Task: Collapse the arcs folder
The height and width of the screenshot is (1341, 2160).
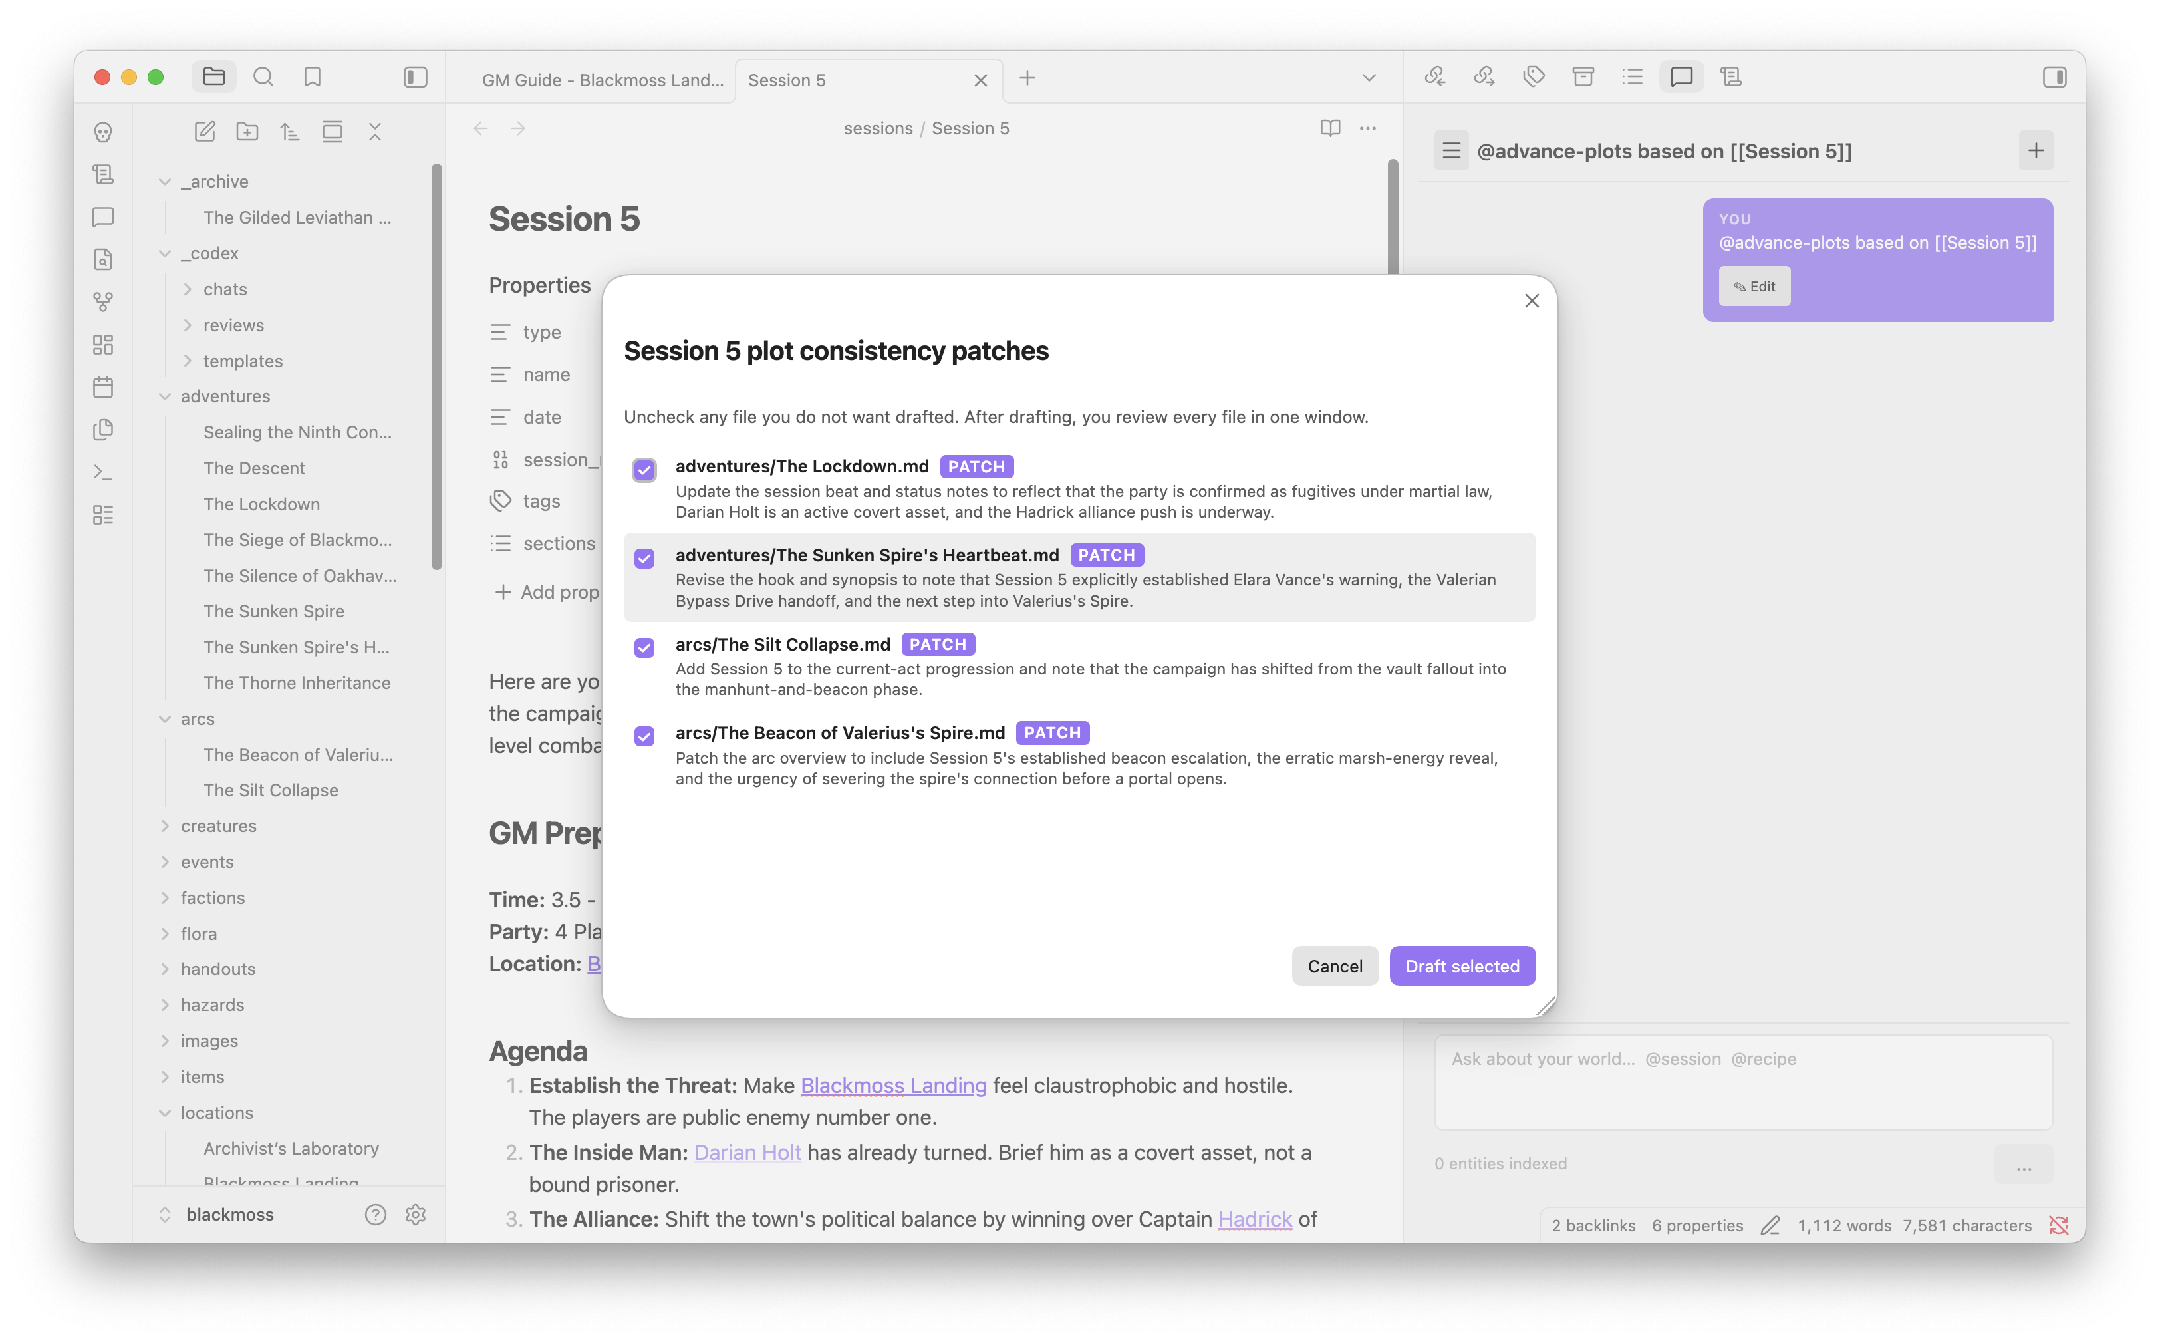Action: (x=165, y=719)
